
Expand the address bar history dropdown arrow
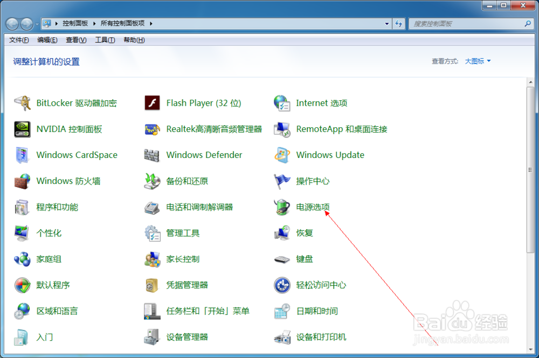[386, 24]
